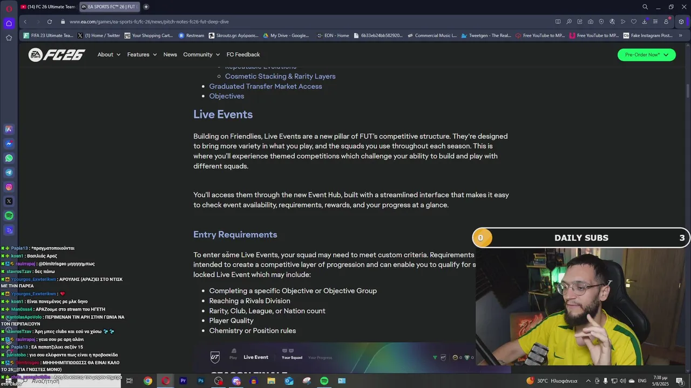Click the page vertical scrollbar thumb
The image size is (691, 388).
point(687,92)
